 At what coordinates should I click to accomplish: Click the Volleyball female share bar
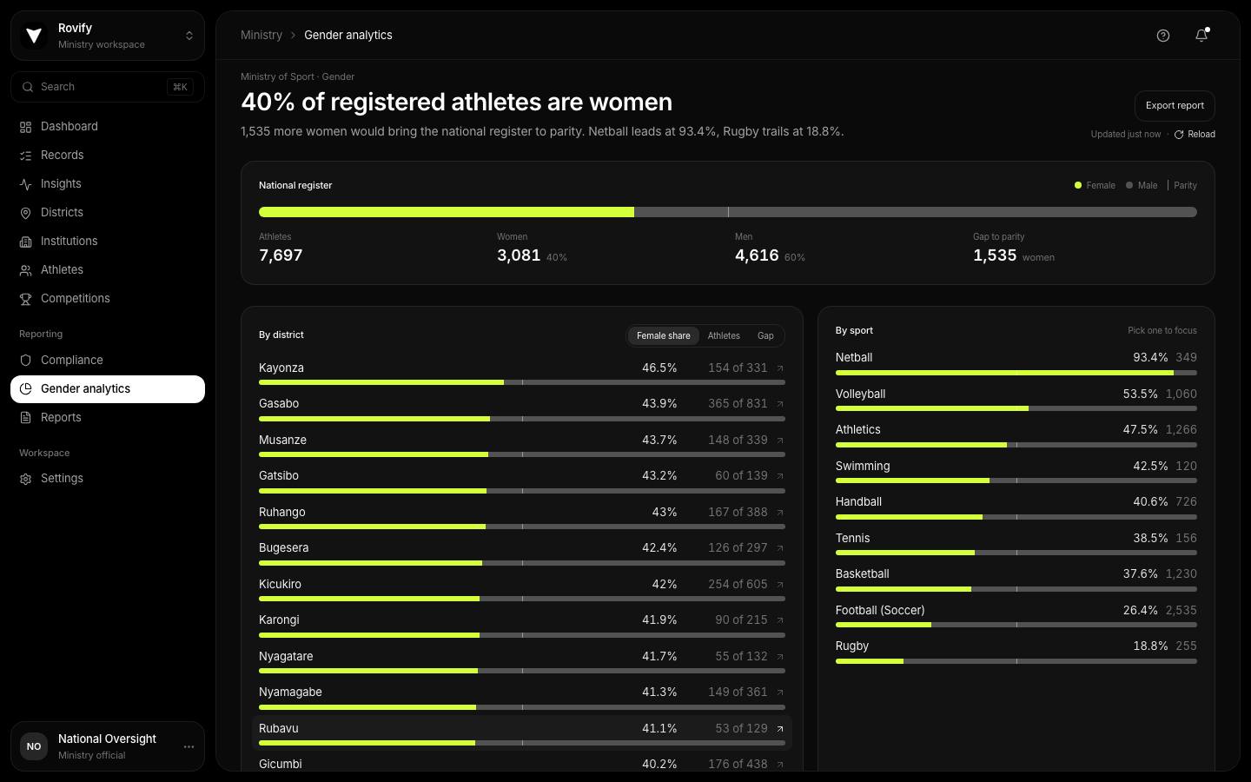pyautogui.click(x=1016, y=408)
